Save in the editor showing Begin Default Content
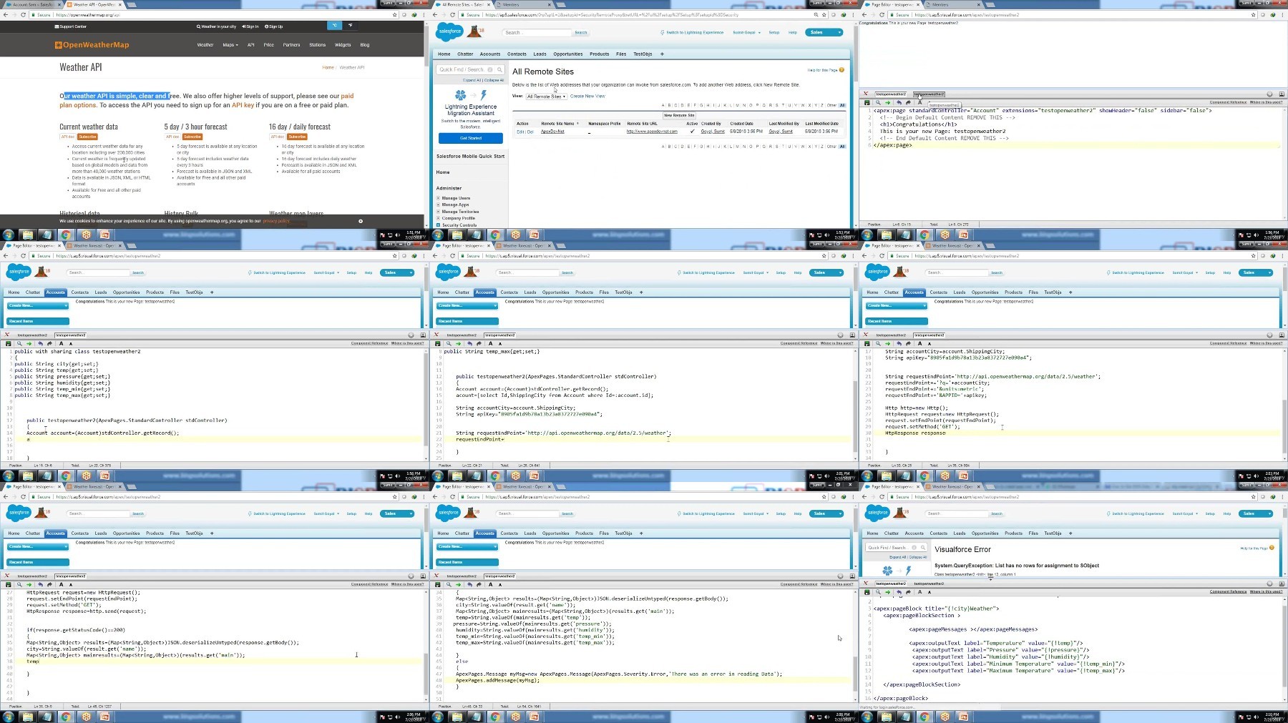 pos(867,103)
